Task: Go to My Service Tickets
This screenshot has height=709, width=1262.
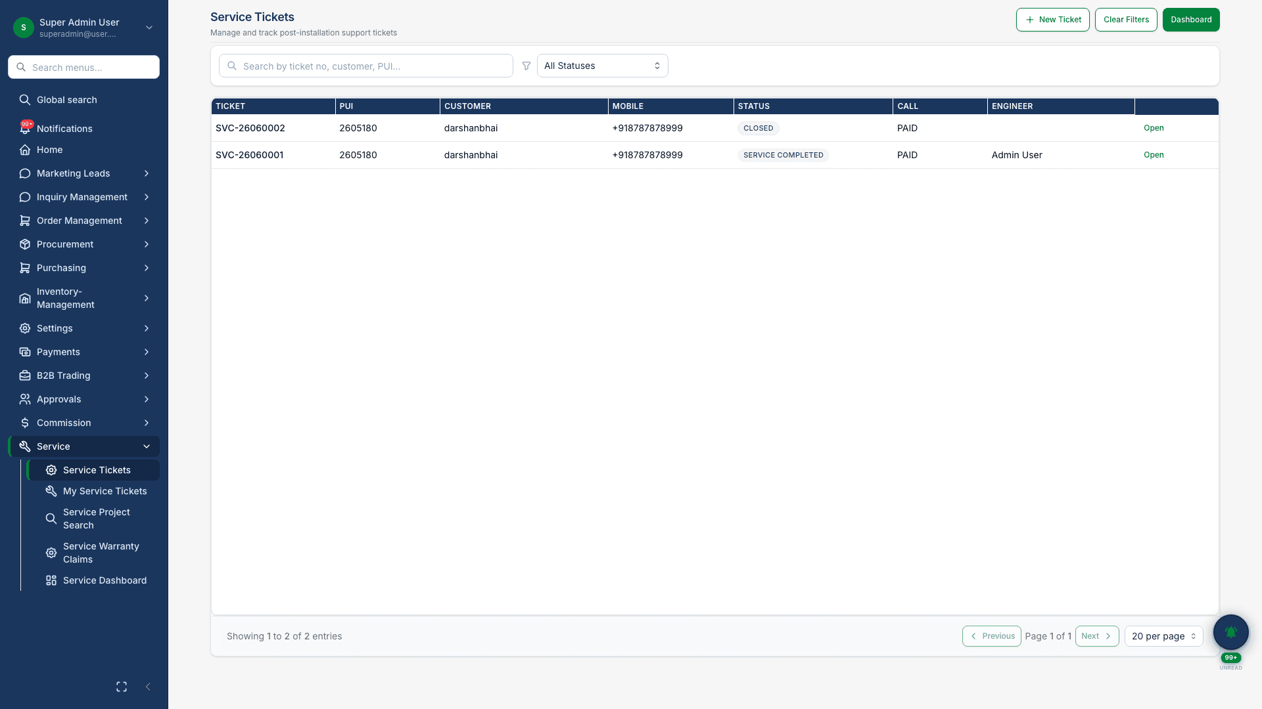Action: click(x=93, y=491)
